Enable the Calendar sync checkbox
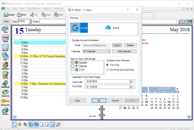Screen dimensions: 194x130 pos(73,66)
